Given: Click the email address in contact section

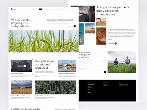Looking at the screenshot, I should (x=104, y=62).
